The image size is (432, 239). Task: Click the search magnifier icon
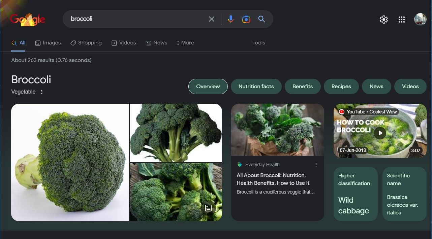point(261,19)
